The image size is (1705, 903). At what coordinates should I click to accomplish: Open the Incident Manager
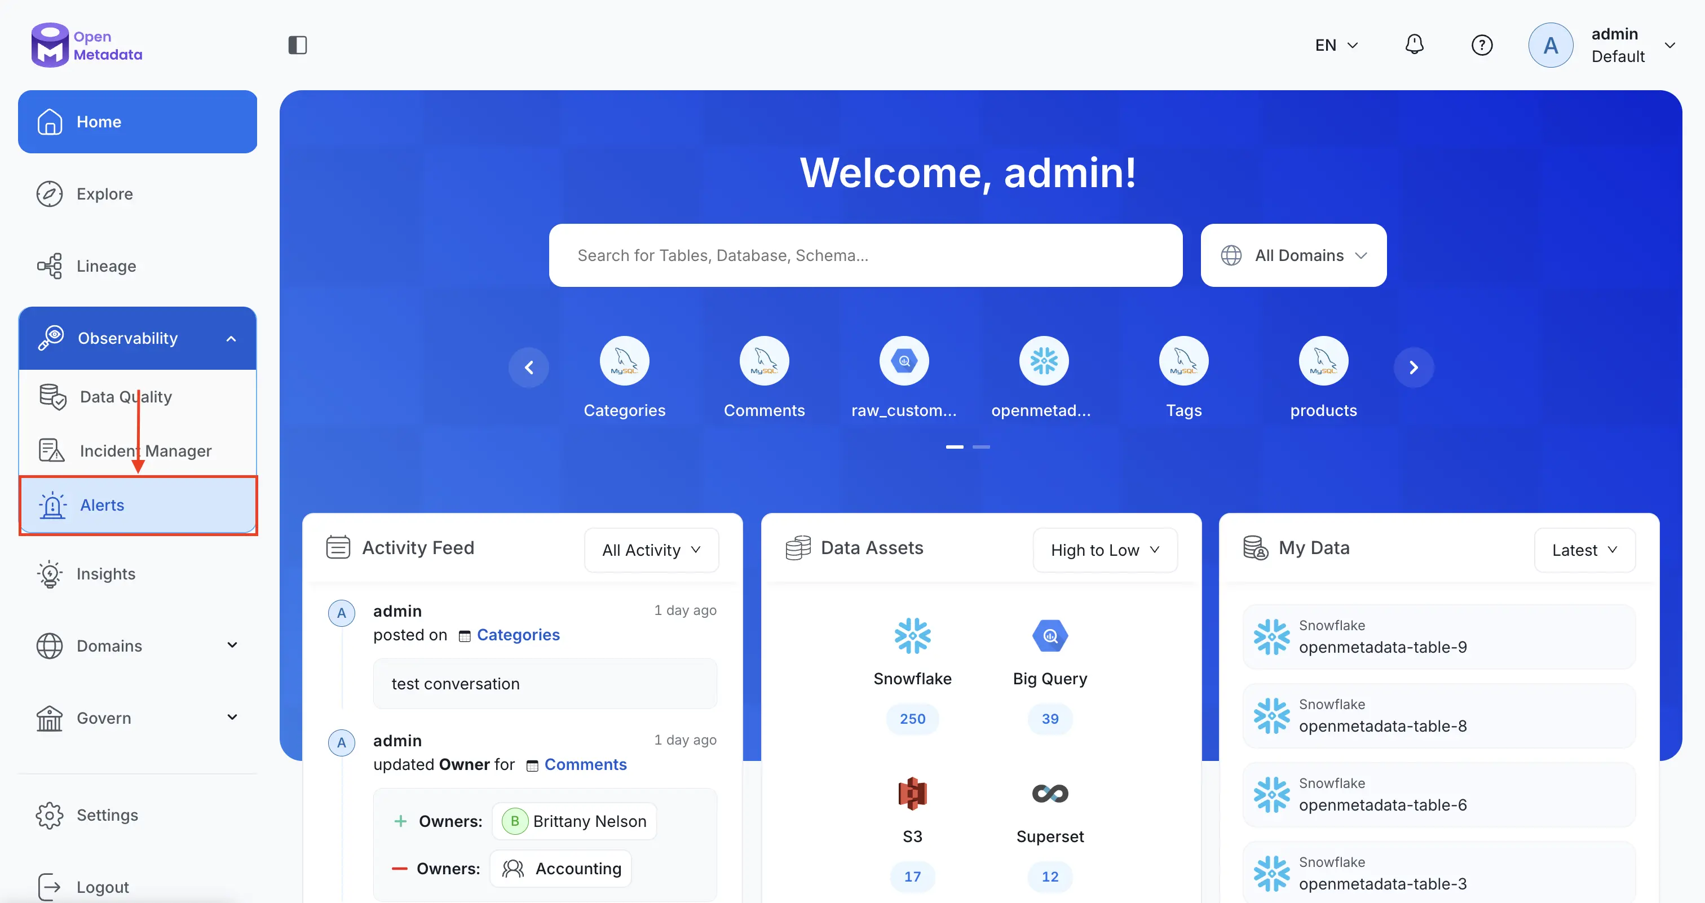pyautogui.click(x=145, y=450)
